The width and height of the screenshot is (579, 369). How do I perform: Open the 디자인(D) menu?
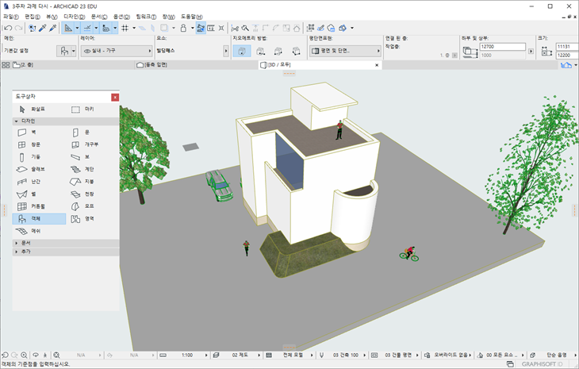tap(75, 16)
